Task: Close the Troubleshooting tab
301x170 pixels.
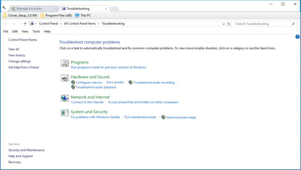Action: [x=106, y=9]
